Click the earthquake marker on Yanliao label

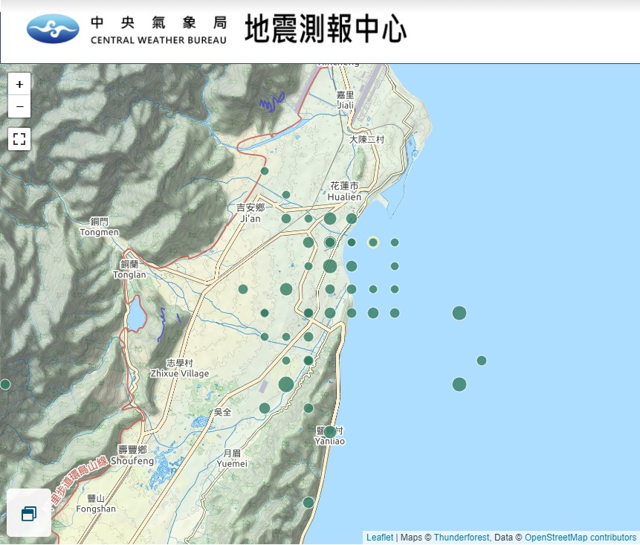tap(330, 431)
